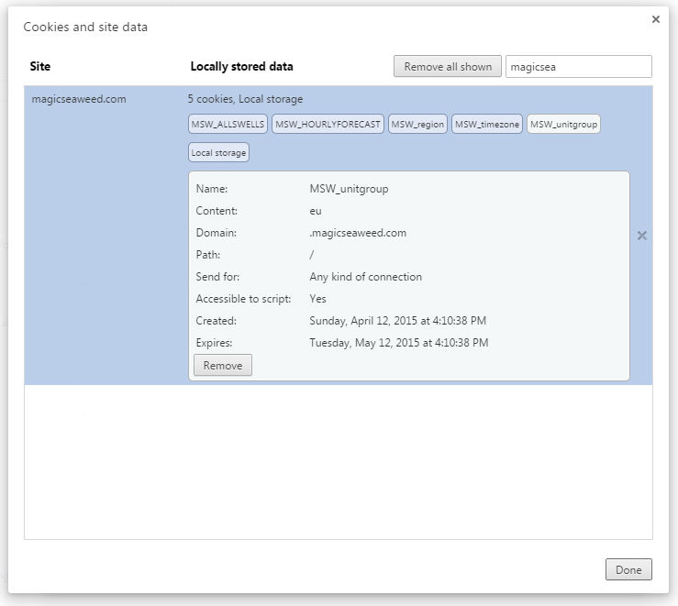Click the Cookies and site data title
The width and height of the screenshot is (678, 606).
pyautogui.click(x=85, y=27)
